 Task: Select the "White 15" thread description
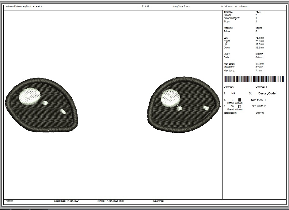pyautogui.click(x=261, y=106)
